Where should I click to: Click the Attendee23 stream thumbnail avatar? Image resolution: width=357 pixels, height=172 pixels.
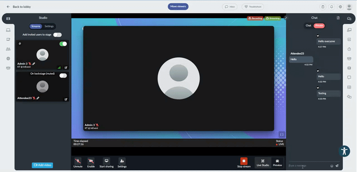pos(42,86)
